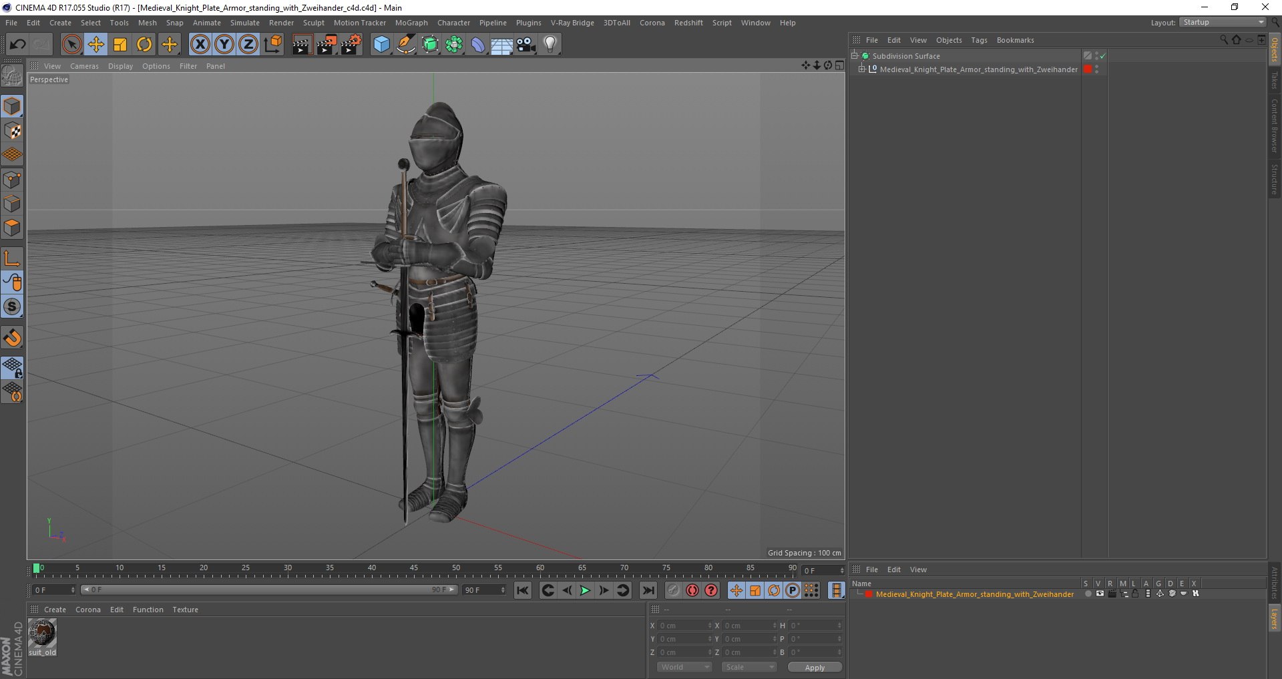Select the Move tool in the top toolbar
Image resolution: width=1282 pixels, height=679 pixels.
pos(95,45)
